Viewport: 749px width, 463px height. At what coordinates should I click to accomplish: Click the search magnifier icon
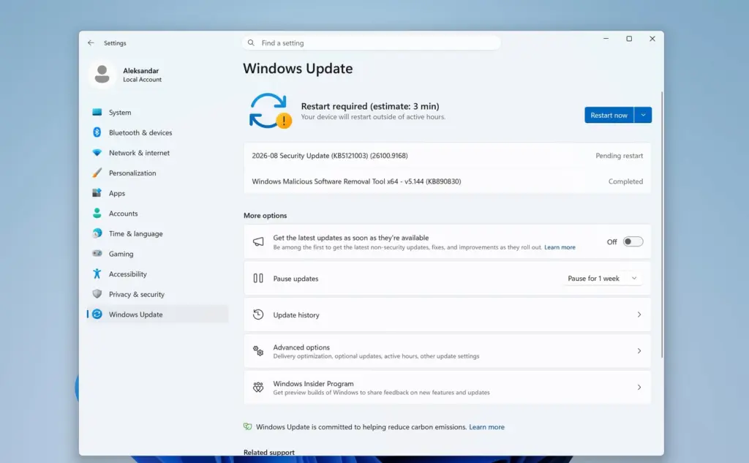click(x=251, y=42)
